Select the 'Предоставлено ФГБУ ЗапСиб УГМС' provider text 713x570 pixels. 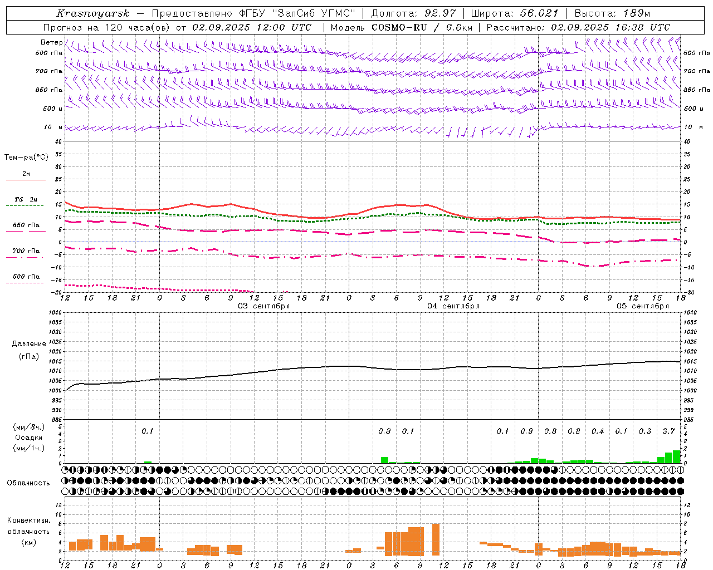click(x=254, y=13)
